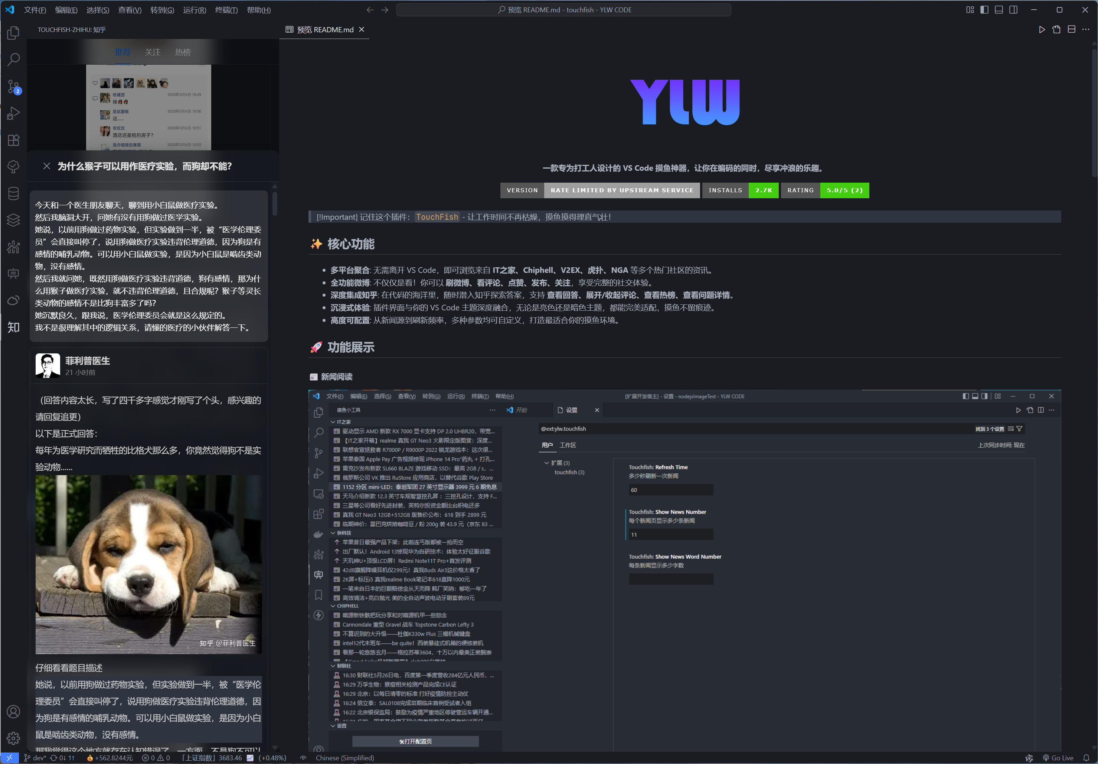
Task: Open the TouchFish news board icon in the activity bar
Action: 13,274
